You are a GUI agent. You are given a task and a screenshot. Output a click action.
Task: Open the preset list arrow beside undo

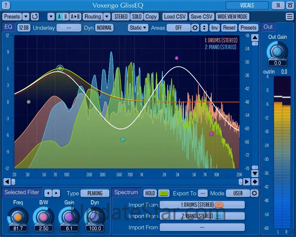pyautogui.click(x=51, y=17)
